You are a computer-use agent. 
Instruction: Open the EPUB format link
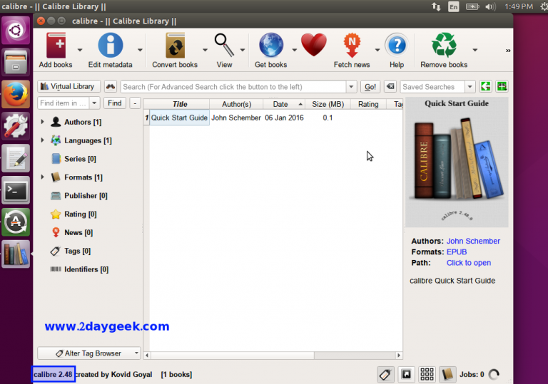point(457,251)
